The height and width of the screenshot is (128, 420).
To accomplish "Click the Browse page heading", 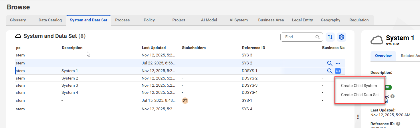I will 18,7.
